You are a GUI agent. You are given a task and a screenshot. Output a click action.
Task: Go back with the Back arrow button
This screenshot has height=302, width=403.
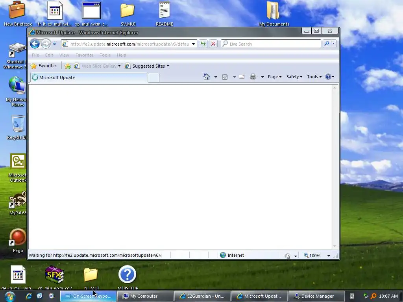click(35, 44)
